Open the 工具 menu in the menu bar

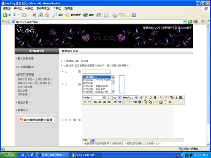(x=57, y=8)
